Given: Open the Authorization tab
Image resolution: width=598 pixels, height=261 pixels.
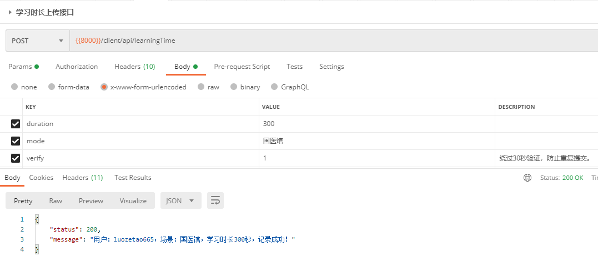Looking at the screenshot, I should 77,67.
